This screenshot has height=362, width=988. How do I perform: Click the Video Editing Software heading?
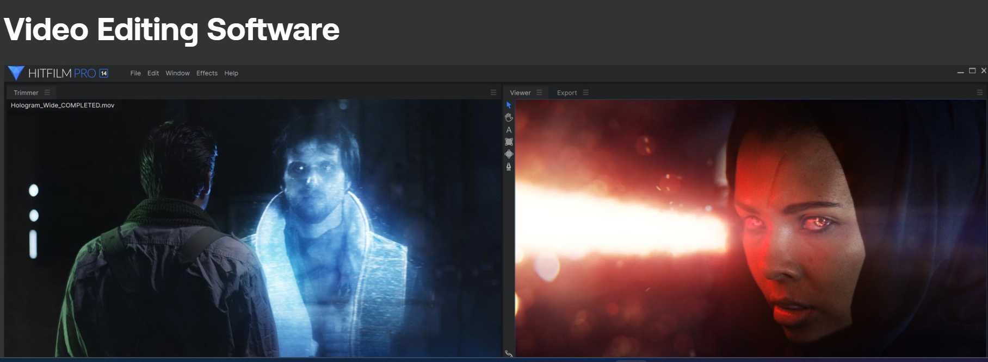(x=171, y=29)
